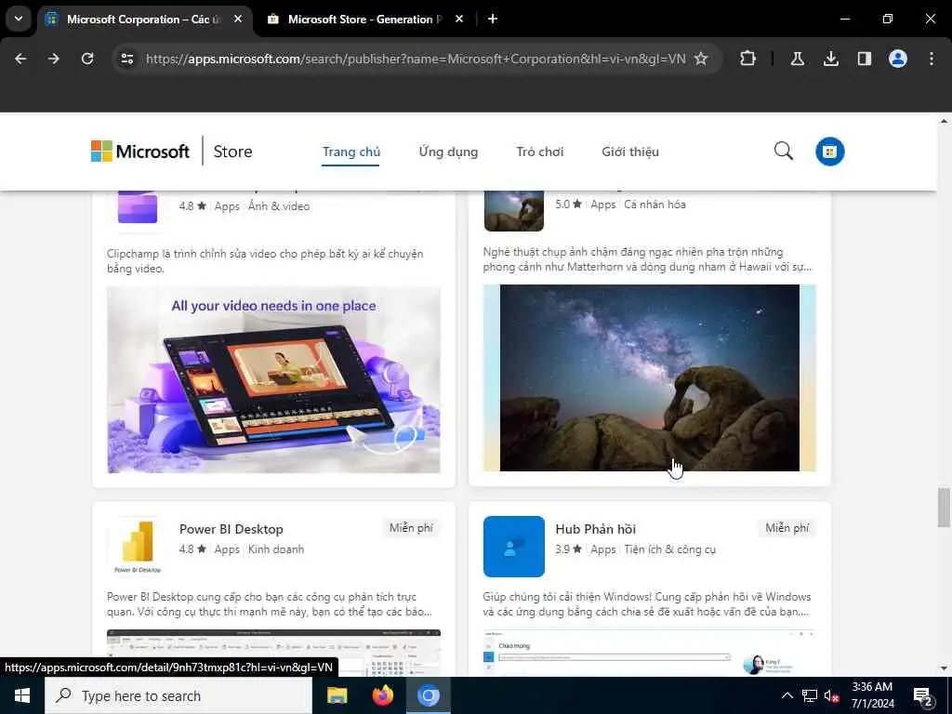The width and height of the screenshot is (952, 714).
Task: Show hidden system tray icons
Action: (x=787, y=695)
